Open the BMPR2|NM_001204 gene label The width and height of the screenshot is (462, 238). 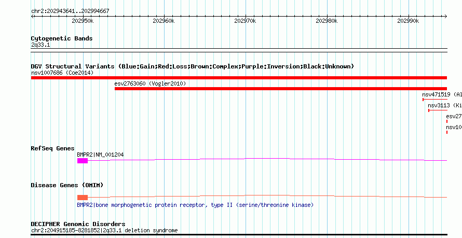pyautogui.click(x=100, y=155)
